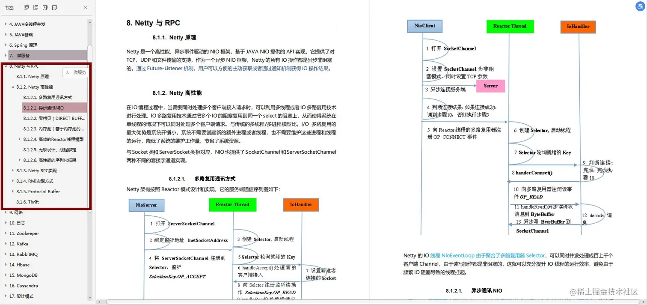Collapse the '8.1.2. Netty 高性能' node
Image resolution: width=647 pixels, height=305 pixels.
[x=13, y=87]
